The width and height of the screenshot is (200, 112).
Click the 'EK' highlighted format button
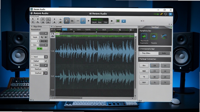155,65
